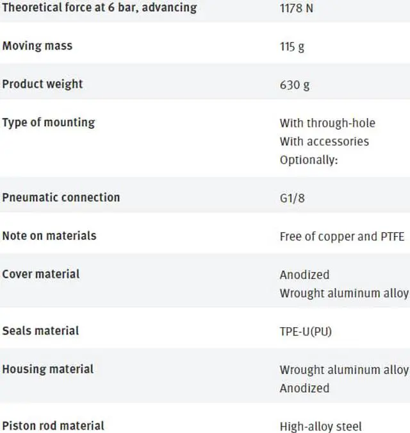Click the "Type of mounting" label
410x433 pixels.
click(x=49, y=123)
